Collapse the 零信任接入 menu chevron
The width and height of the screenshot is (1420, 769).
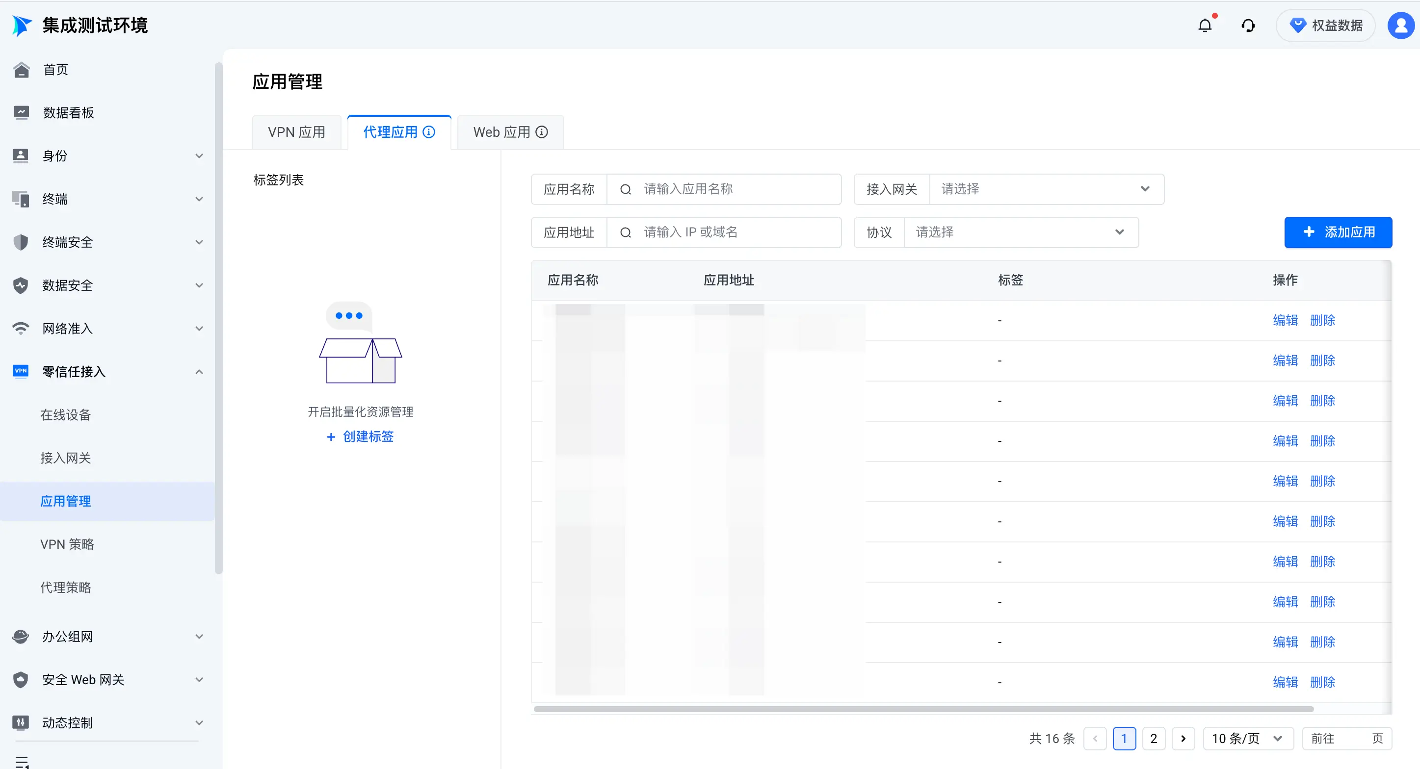tap(199, 372)
